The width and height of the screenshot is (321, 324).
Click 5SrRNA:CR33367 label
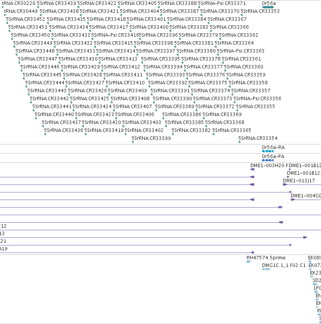click(x=227, y=19)
